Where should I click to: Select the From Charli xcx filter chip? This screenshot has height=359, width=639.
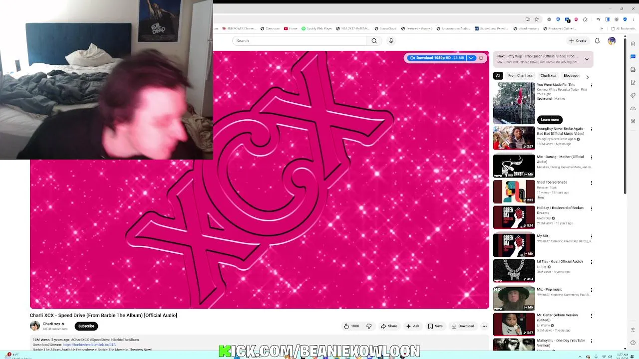pyautogui.click(x=520, y=76)
